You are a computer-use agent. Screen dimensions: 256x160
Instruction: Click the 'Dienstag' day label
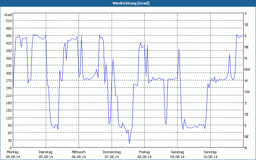(45, 152)
